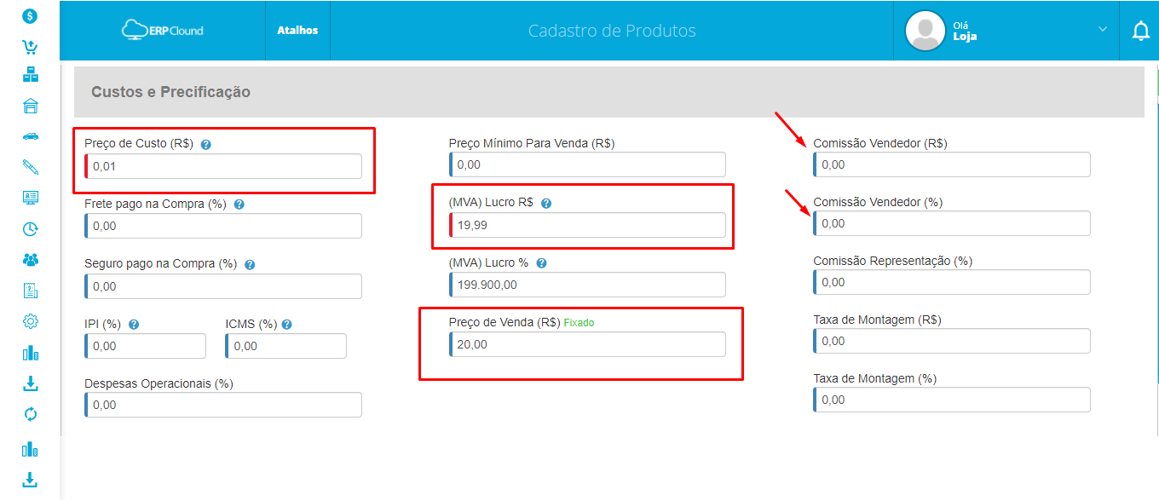1159x501 pixels.
Task: Open the invoice document icon
Action: point(30,291)
